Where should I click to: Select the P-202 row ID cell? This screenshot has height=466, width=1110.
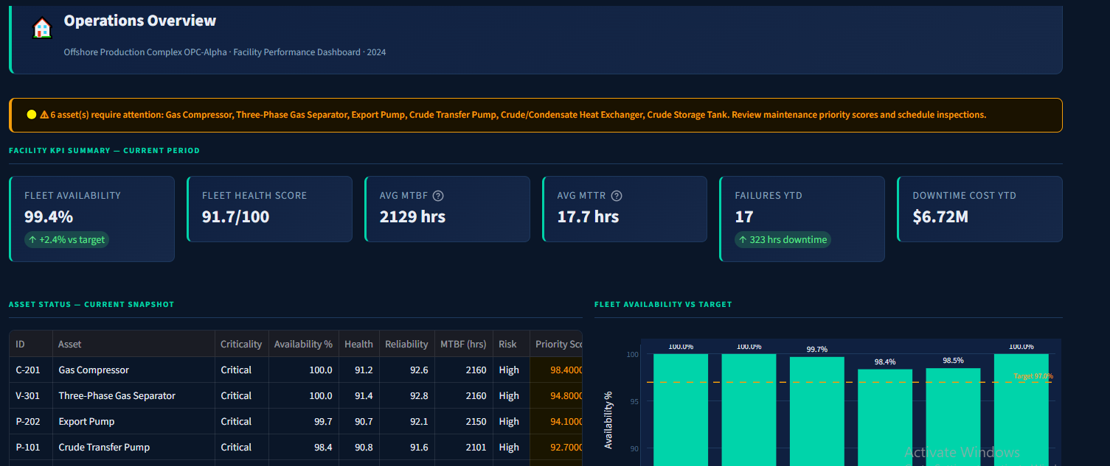click(31, 421)
